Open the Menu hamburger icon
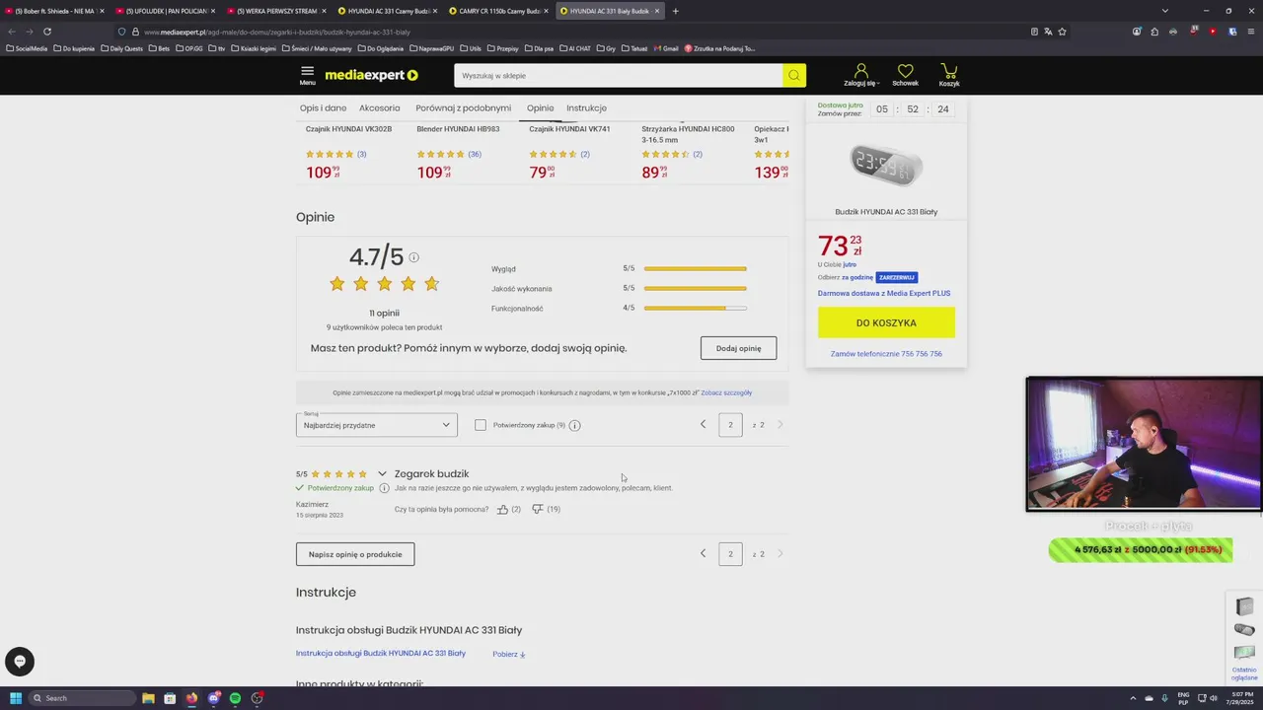 coord(307,74)
